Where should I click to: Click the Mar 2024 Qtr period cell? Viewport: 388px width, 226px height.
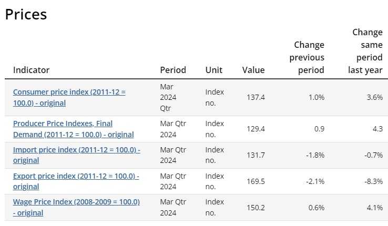pos(168,97)
